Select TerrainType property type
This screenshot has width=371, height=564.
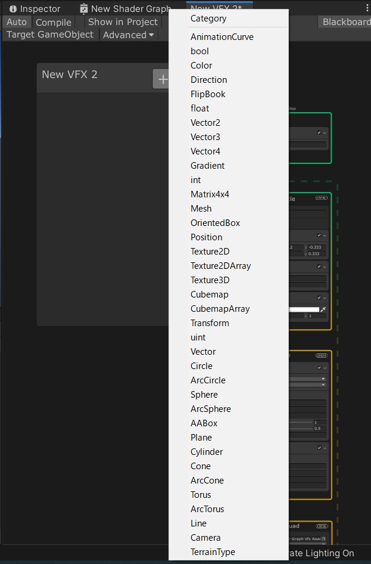coord(229,552)
